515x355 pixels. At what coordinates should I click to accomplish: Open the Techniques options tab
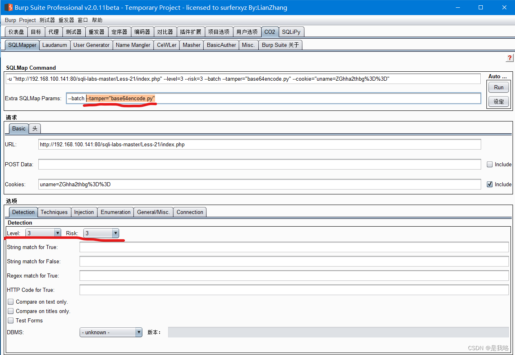[x=54, y=212]
